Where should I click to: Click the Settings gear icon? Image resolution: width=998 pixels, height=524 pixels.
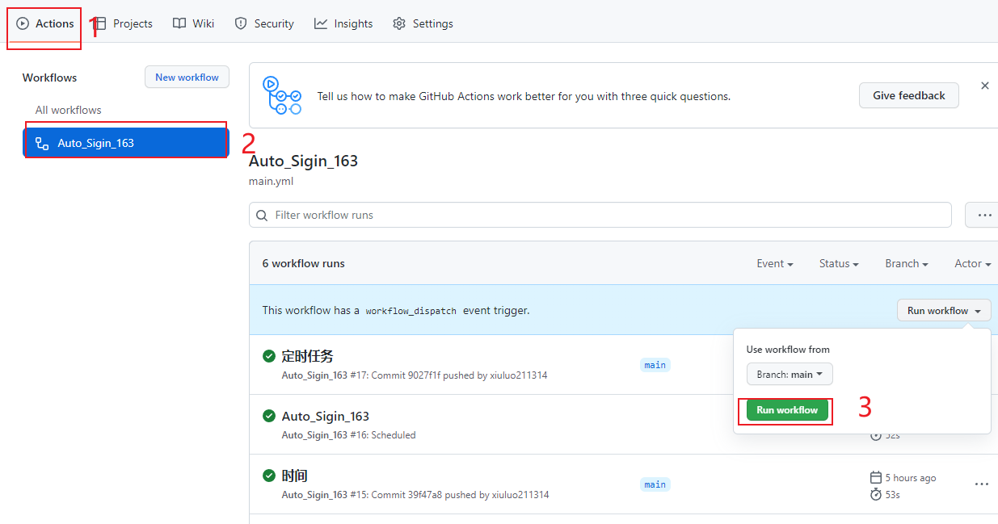(399, 23)
